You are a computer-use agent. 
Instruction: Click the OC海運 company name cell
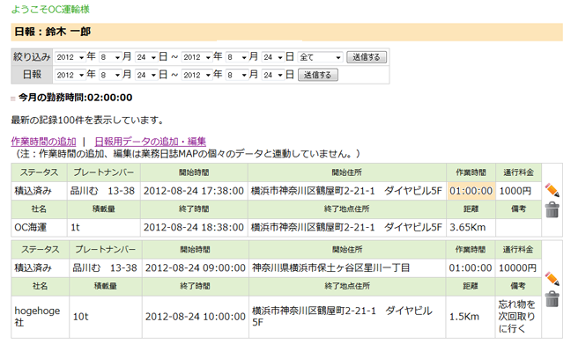(x=39, y=227)
